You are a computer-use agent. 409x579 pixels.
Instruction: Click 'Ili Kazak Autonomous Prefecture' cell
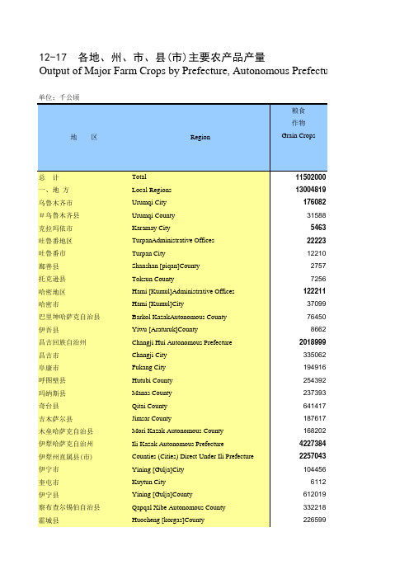point(177,444)
